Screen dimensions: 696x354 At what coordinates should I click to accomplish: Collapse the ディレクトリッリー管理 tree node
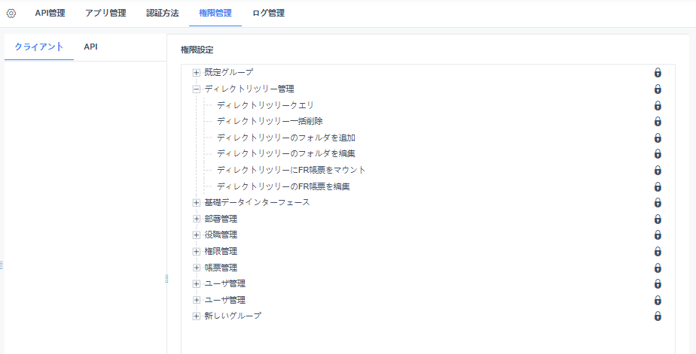click(x=196, y=89)
